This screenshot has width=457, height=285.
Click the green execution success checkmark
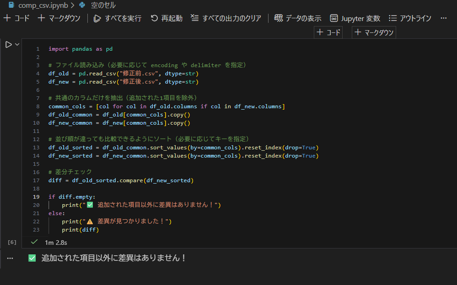tap(34, 241)
